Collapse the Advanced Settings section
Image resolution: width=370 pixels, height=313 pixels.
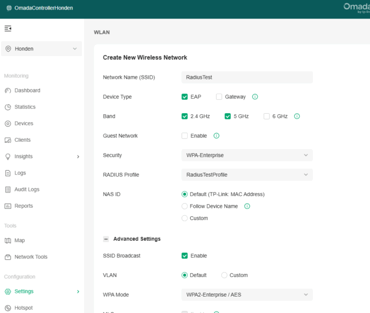click(x=106, y=239)
